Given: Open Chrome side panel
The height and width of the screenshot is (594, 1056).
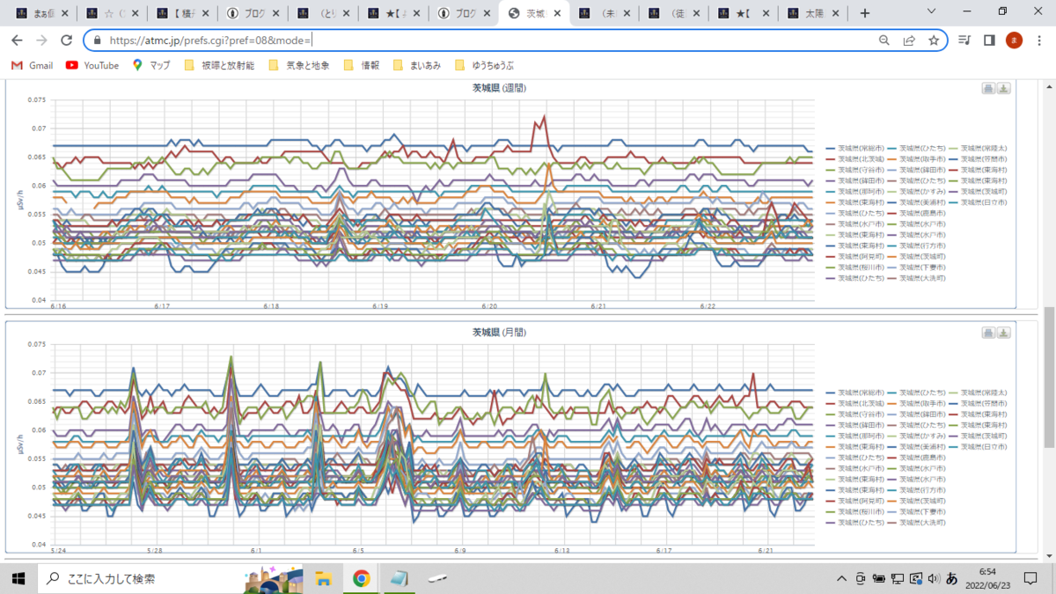Looking at the screenshot, I should (x=989, y=40).
